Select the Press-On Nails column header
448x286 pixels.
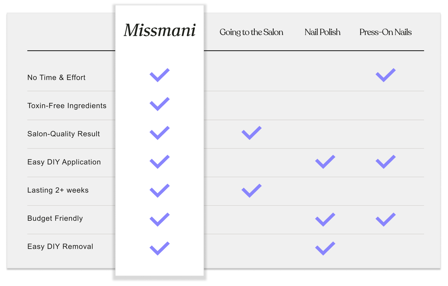click(x=385, y=32)
